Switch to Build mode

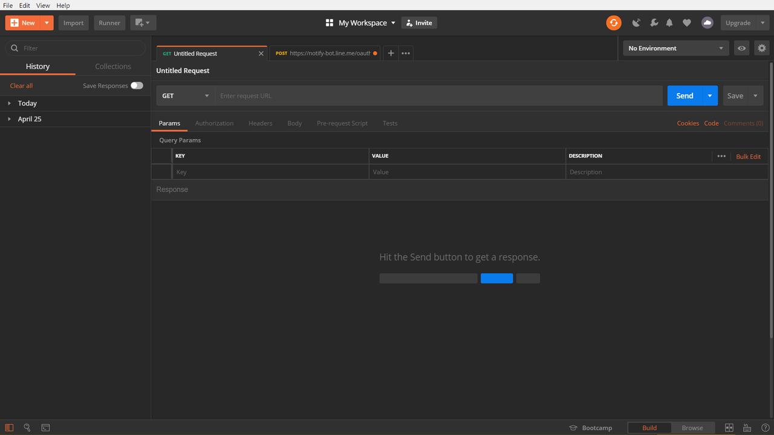(x=649, y=428)
